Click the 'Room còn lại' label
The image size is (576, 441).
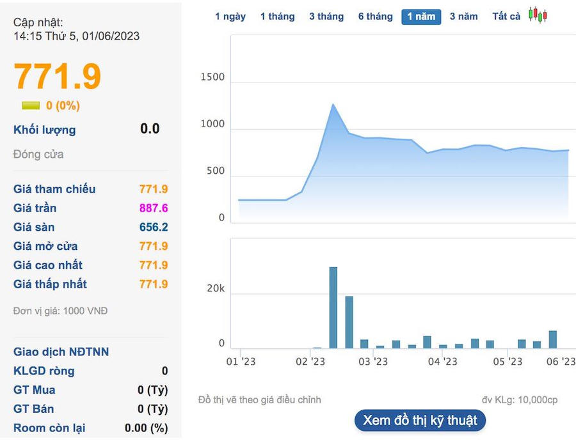49,428
